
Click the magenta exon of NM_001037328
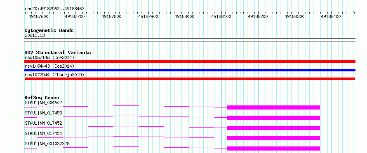(273, 148)
